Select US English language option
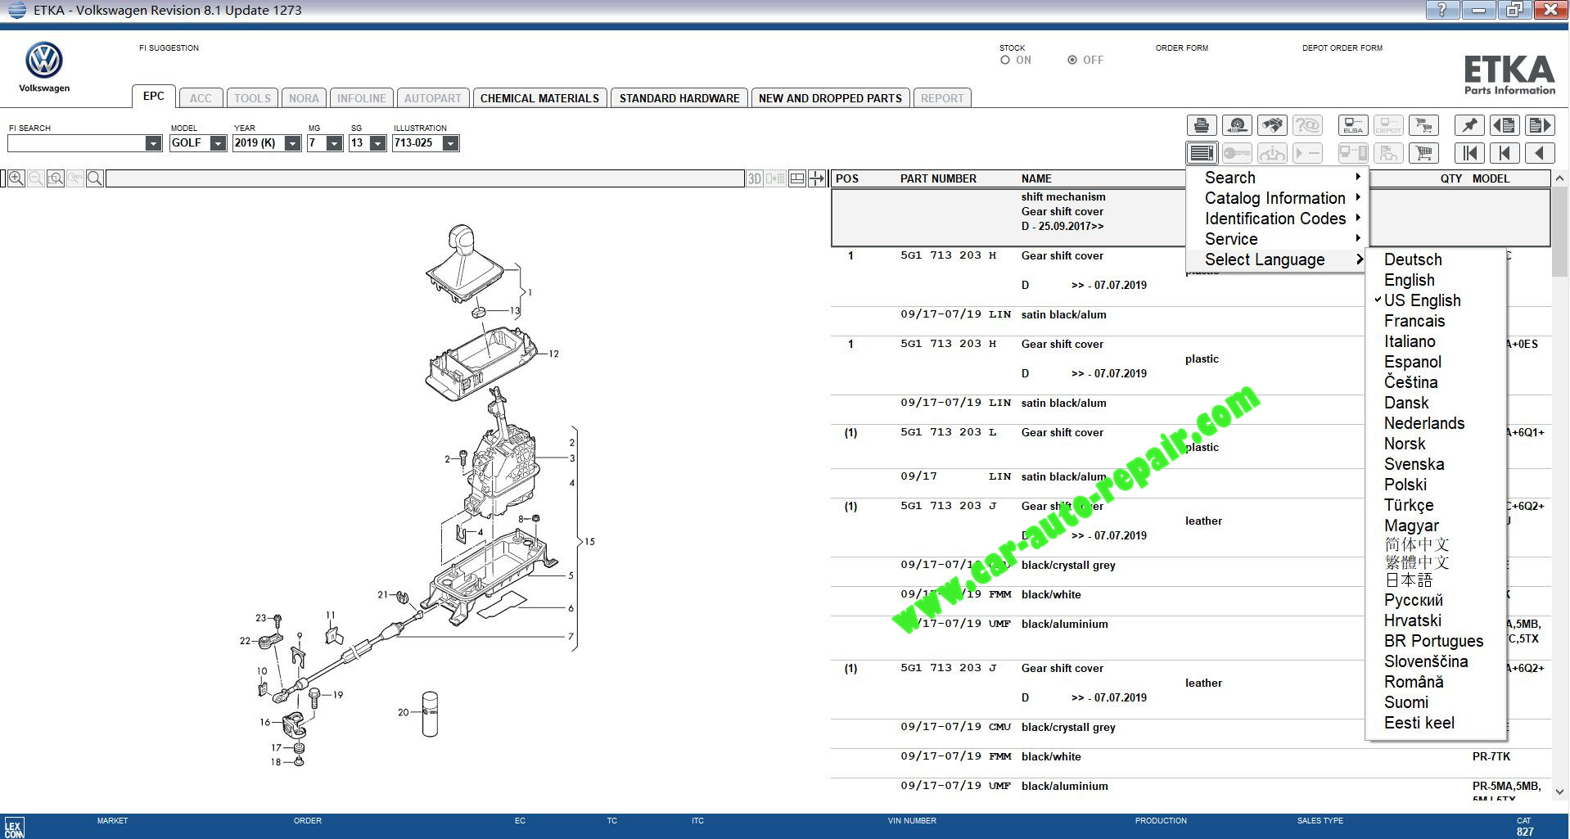 pos(1422,300)
